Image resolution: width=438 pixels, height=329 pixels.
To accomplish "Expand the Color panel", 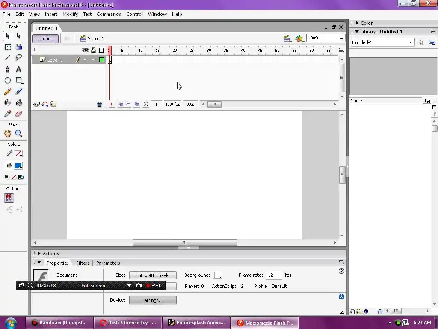I will pos(357,23).
